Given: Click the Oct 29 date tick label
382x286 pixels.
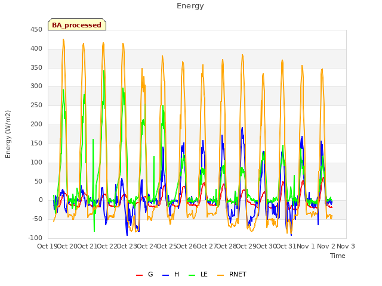Looking at the screenshot, I should coord(247,246).
